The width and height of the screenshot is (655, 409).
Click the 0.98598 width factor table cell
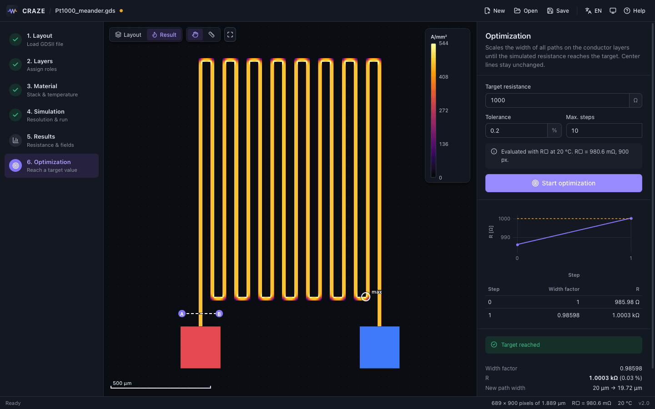(568, 315)
